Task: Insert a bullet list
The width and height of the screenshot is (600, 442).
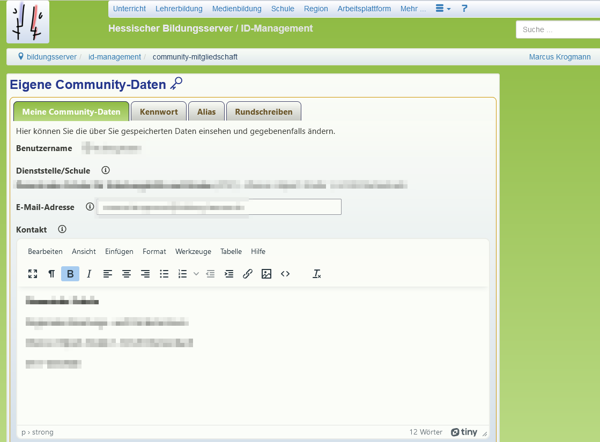Action: 164,274
